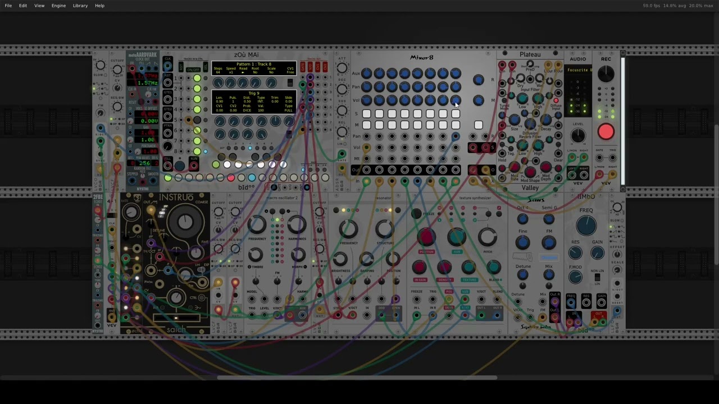Click the Instruo COARSE tuning knob
The width and height of the screenshot is (719, 404).
point(185,222)
